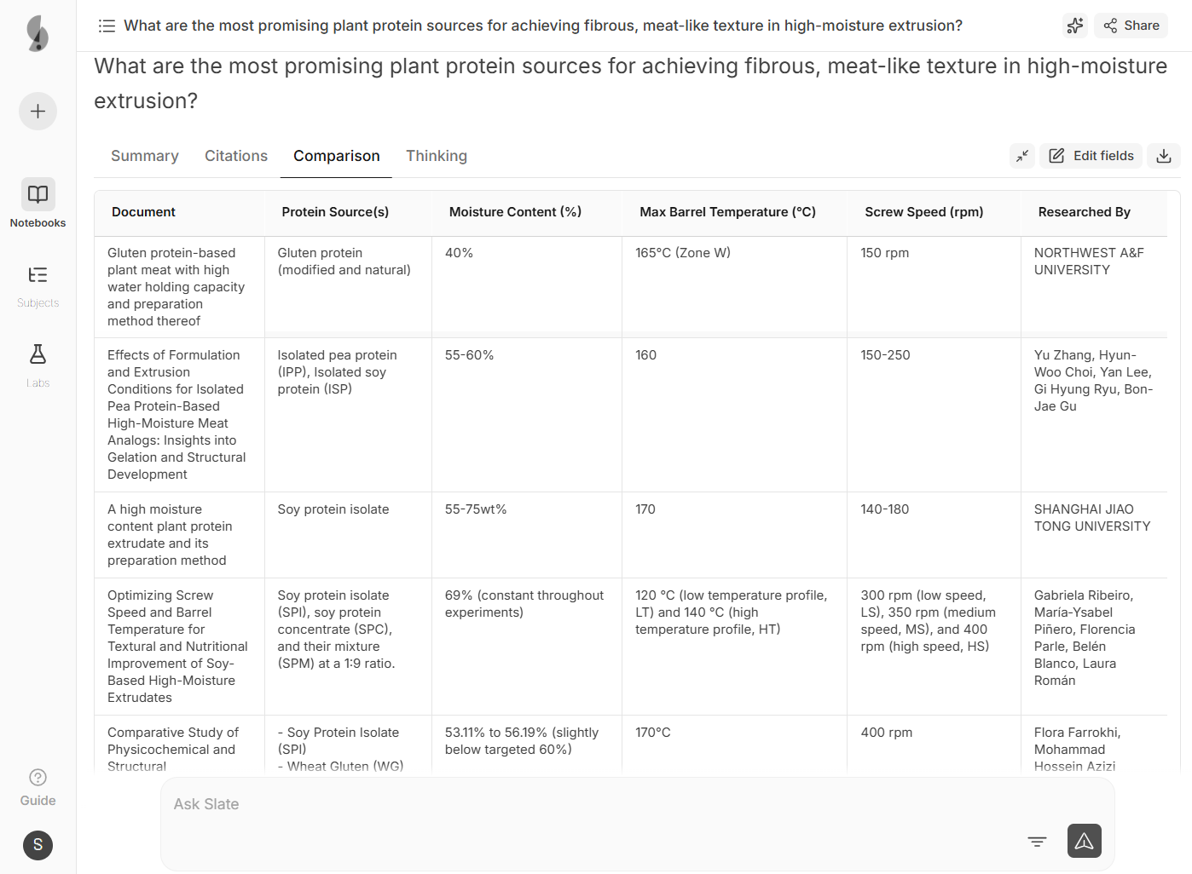Download the comparison table
The width and height of the screenshot is (1192, 874).
pyautogui.click(x=1163, y=156)
